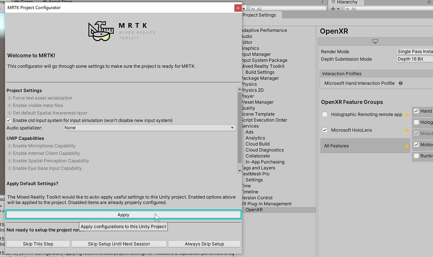The height and width of the screenshot is (257, 433).
Task: Open the Depth Submission Mode dropdown
Action: [x=415, y=59]
